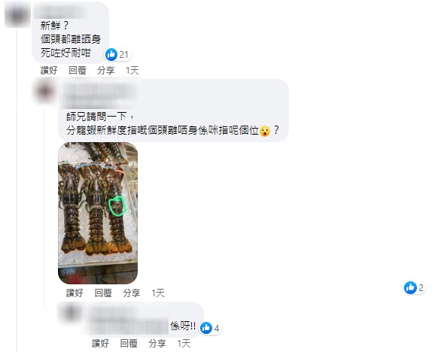444x352 pixels.
Task: Click 分享 below the lobster photo
Action: click(x=132, y=293)
